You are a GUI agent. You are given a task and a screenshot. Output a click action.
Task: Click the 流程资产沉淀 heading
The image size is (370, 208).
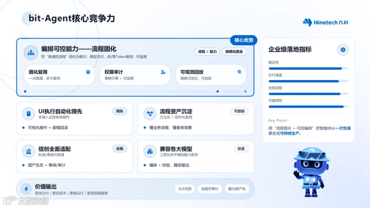click(x=176, y=112)
